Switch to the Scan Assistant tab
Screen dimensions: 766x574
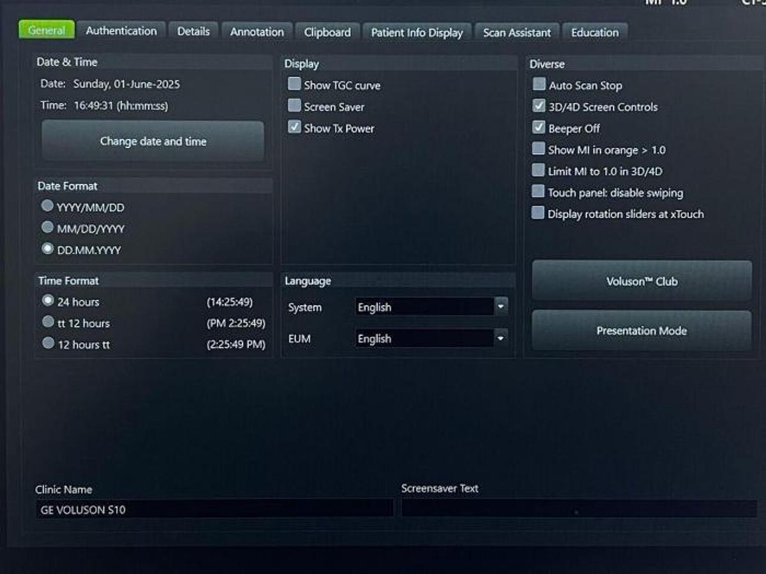pos(517,33)
